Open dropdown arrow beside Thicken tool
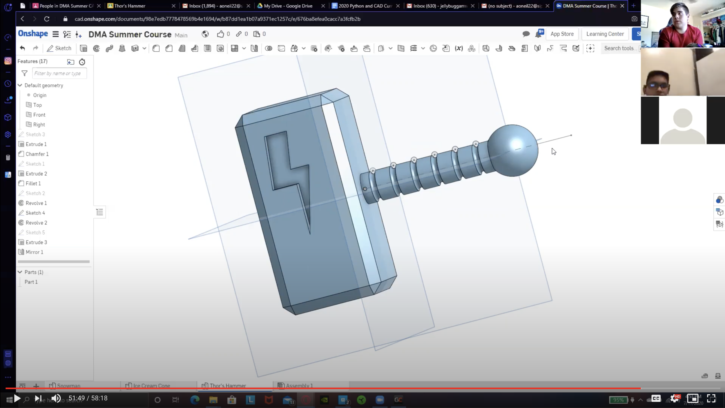Image resolution: width=725 pixels, height=408 pixels. (144, 48)
